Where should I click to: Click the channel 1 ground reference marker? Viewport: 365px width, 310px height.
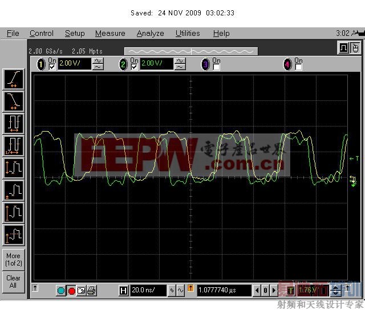(x=352, y=178)
